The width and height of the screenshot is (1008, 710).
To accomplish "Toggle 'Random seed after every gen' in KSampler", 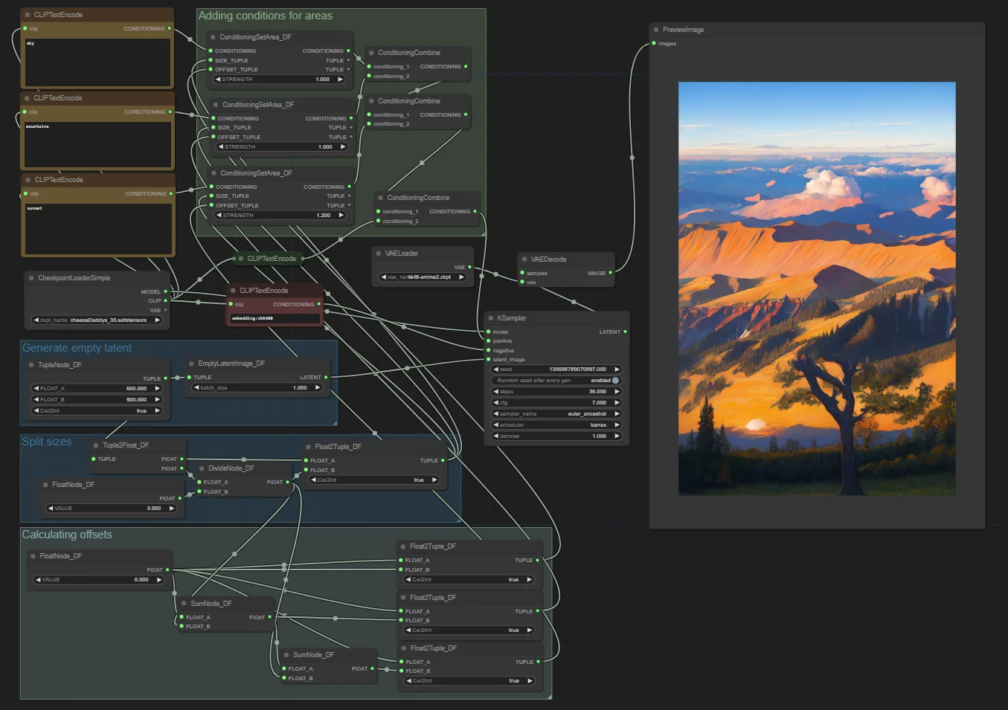I will click(x=556, y=381).
